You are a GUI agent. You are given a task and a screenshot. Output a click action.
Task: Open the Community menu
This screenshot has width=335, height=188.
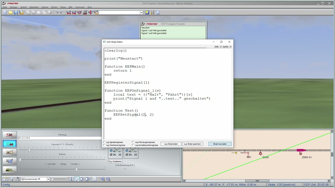tap(80, 7)
